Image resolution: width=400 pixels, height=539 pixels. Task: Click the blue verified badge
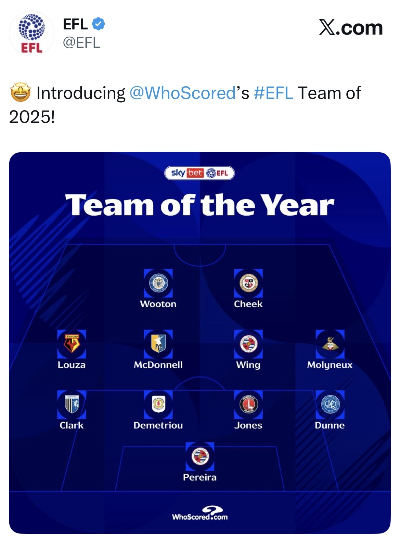click(x=99, y=24)
